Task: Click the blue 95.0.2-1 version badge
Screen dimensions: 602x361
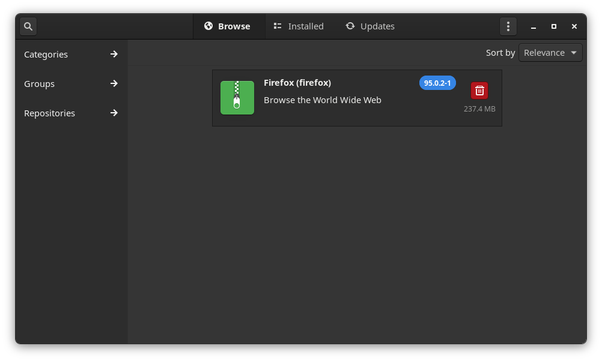Action: 437,83
